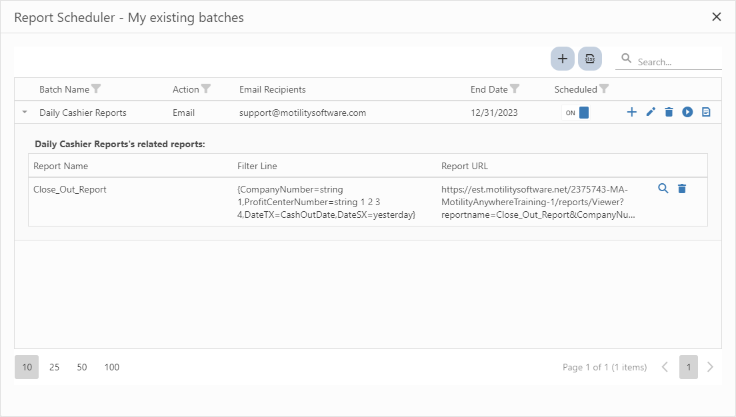Image resolution: width=736 pixels, height=417 pixels.
Task: Click support@motilitysoftware.com recipient cell
Action: pos(303,113)
